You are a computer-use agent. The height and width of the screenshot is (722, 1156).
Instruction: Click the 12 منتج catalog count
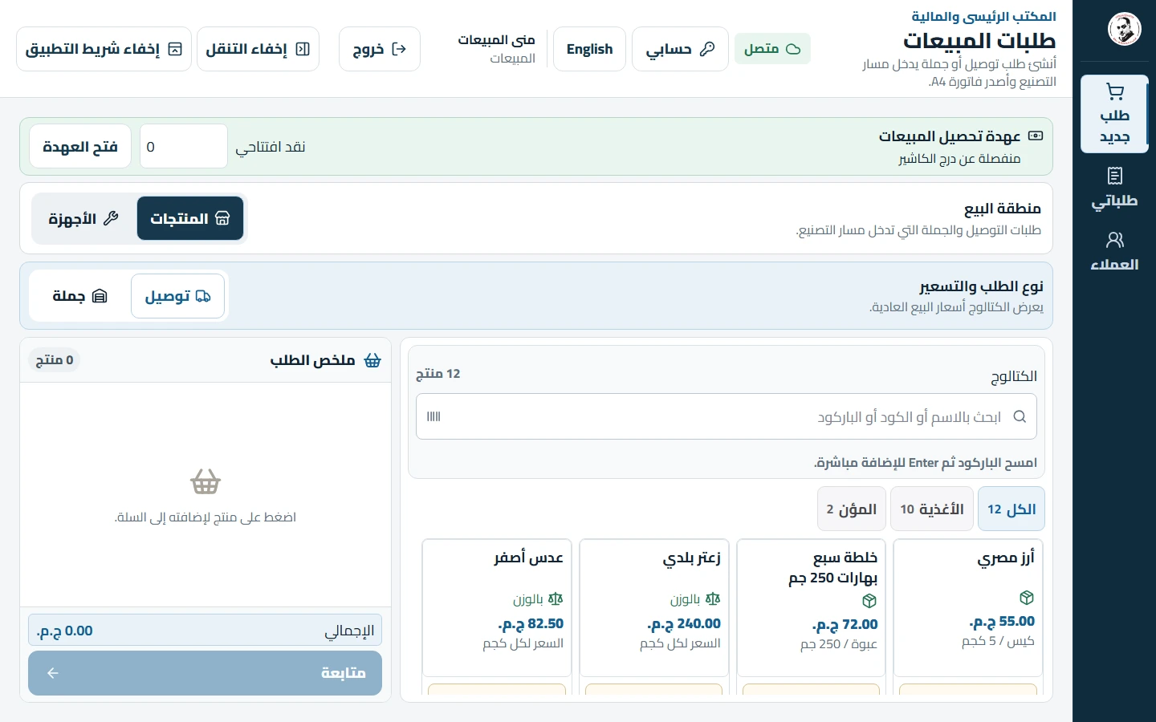pyautogui.click(x=438, y=374)
